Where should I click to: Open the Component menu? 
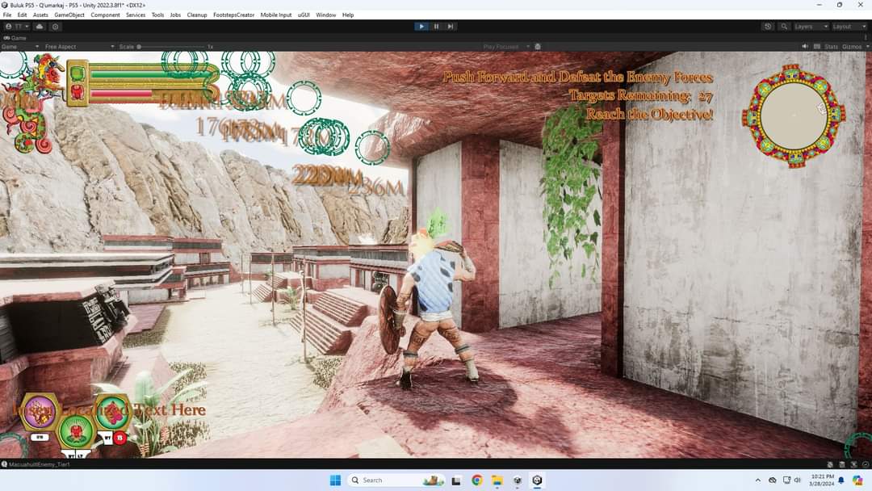(x=105, y=15)
